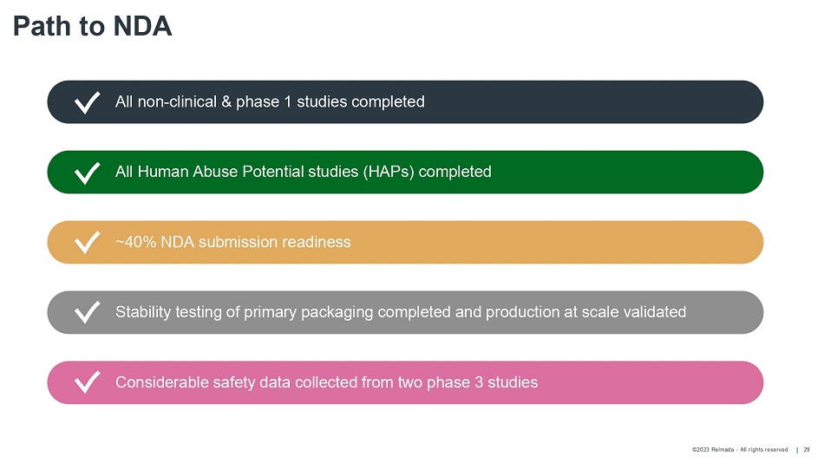824x463 pixels.
Task: Click the 'Considerable safety data collected' text
Action: point(326,382)
